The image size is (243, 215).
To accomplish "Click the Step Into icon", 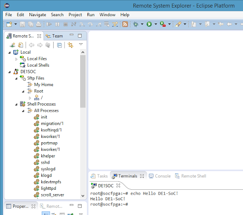I will (x=82, y=24).
